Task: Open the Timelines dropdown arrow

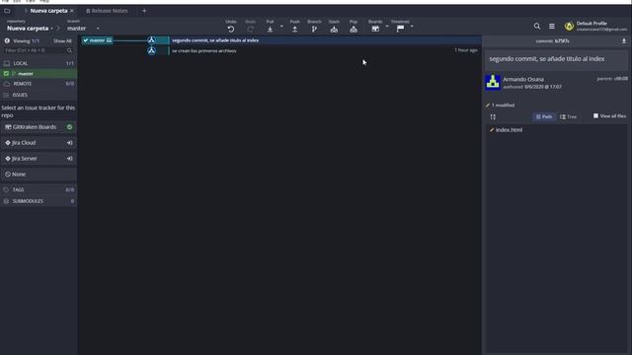Action: tap(412, 27)
